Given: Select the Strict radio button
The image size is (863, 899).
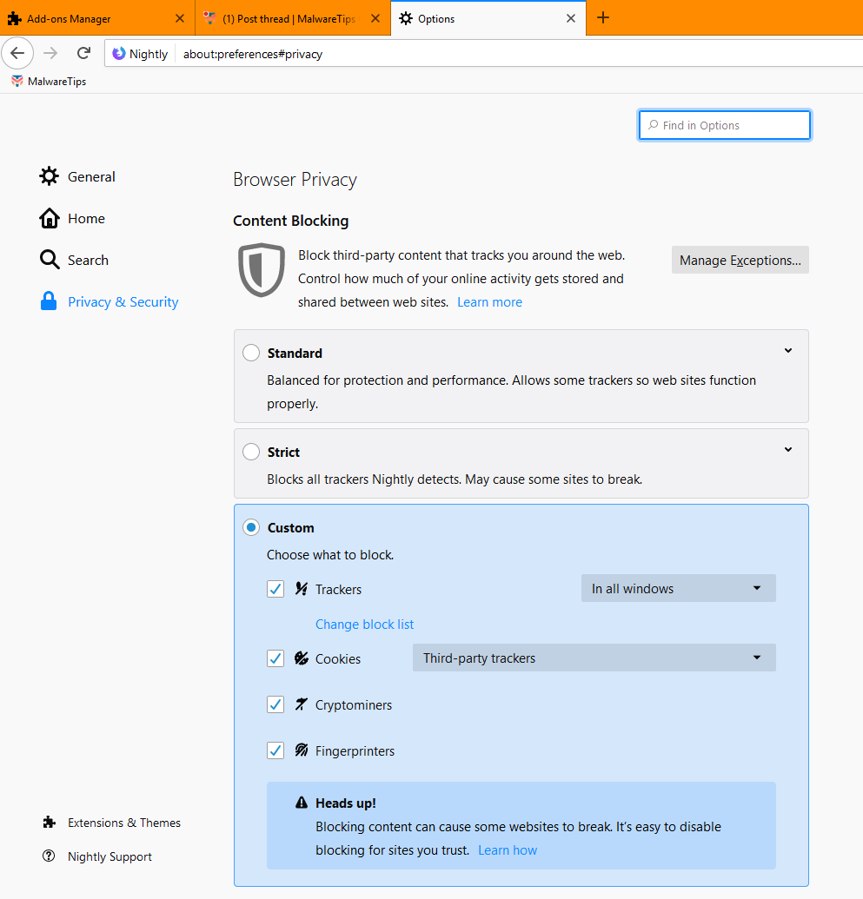Looking at the screenshot, I should (x=251, y=452).
